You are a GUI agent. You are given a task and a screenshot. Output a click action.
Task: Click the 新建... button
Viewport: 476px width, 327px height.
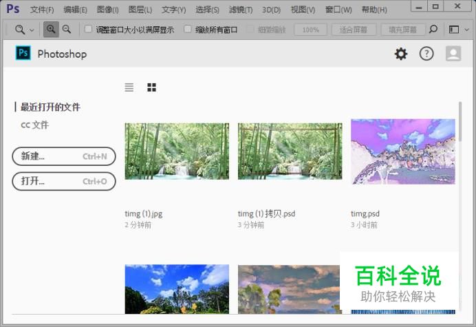[64, 156]
